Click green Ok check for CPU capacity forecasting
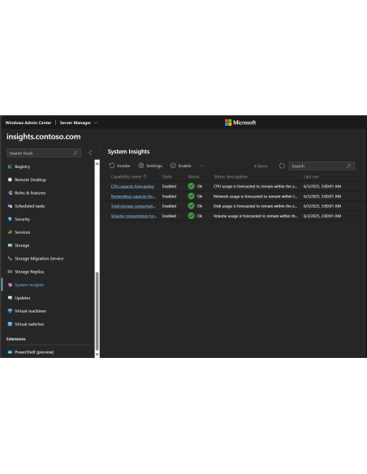Image resolution: width=367 pixels, height=474 pixels. (x=191, y=186)
